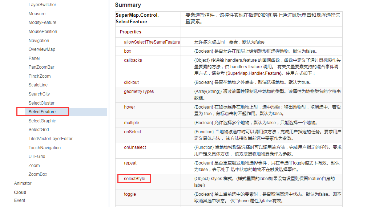Open SuperMap.Control.SelectFeature class link

coord(137,19)
